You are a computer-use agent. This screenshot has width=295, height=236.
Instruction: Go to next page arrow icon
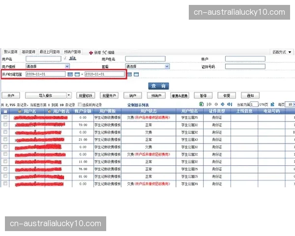click(223, 104)
